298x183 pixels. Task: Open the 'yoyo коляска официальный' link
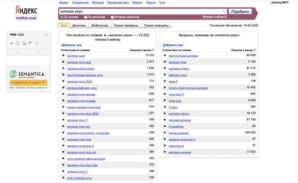click(86, 159)
